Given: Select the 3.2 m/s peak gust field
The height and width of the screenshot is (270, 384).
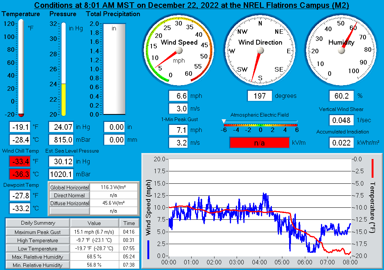Looking at the screenshot, I should click(178, 142).
